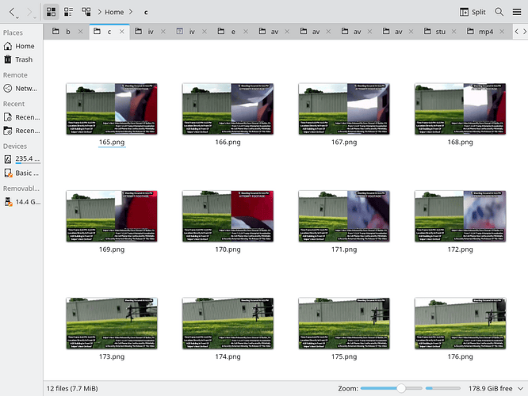Close the 'b' tab

pos(81,32)
